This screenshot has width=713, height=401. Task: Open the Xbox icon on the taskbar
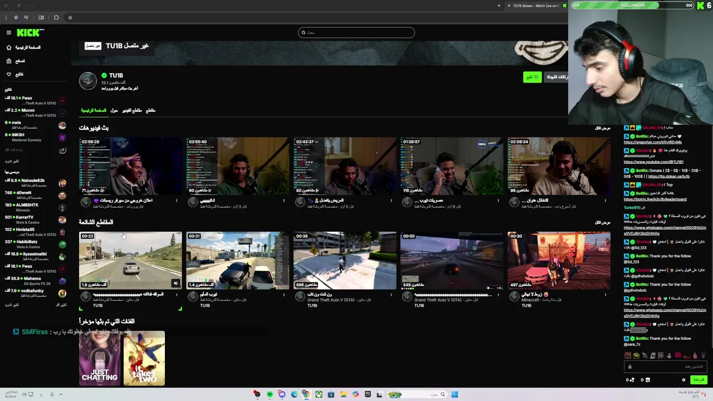click(319, 395)
